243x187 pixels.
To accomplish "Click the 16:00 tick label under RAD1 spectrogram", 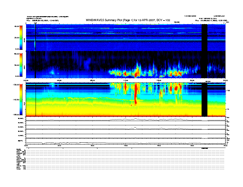I will coord(159,80).
